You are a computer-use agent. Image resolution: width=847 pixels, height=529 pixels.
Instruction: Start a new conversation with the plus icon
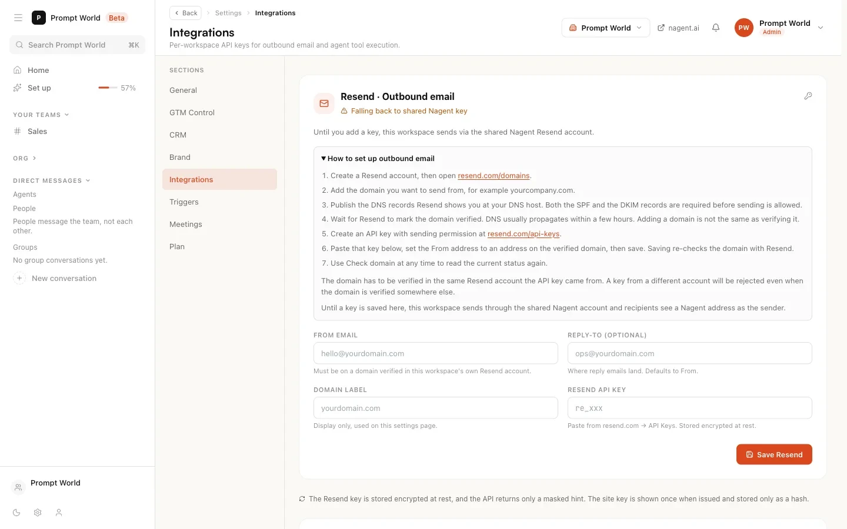click(19, 278)
